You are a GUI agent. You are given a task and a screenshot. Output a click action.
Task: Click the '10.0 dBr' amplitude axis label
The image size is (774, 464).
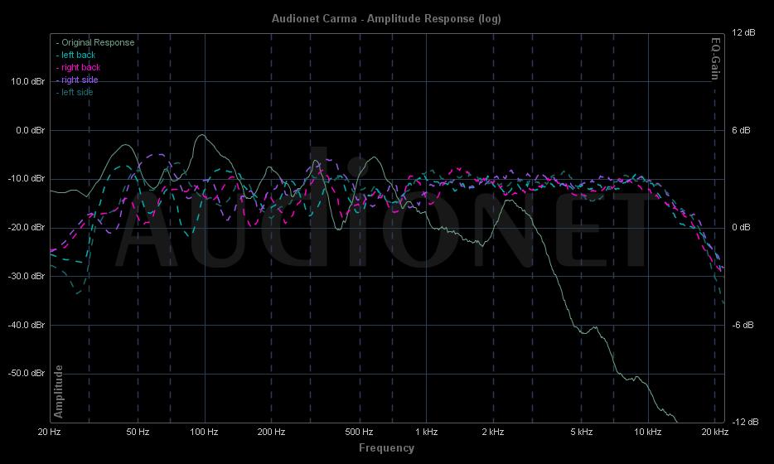point(27,81)
